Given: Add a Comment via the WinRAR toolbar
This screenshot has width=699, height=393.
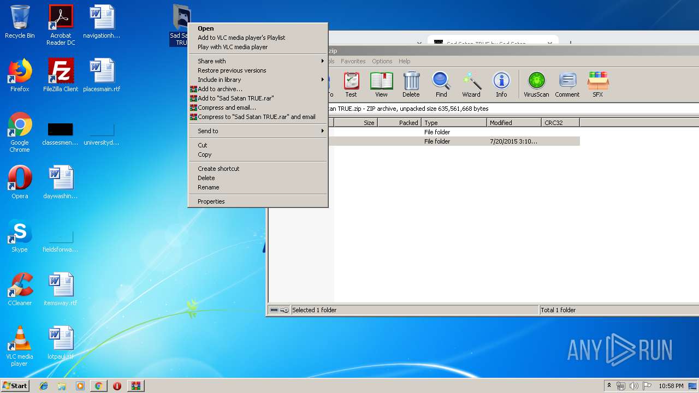Looking at the screenshot, I should click(567, 85).
